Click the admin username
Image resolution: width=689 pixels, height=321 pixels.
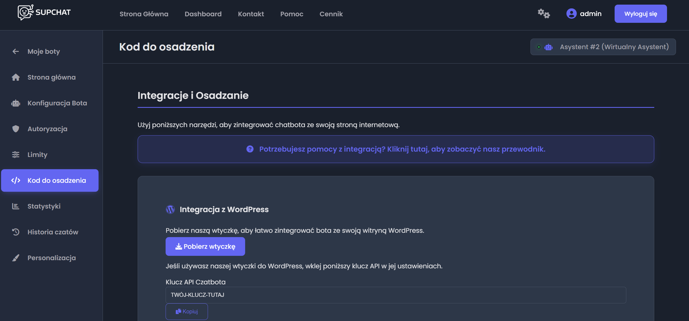point(590,14)
